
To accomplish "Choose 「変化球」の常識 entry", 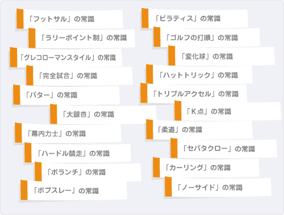I will point(207,56).
